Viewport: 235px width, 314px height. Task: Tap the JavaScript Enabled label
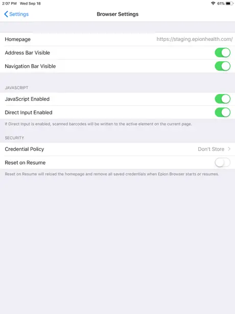[x=27, y=99]
